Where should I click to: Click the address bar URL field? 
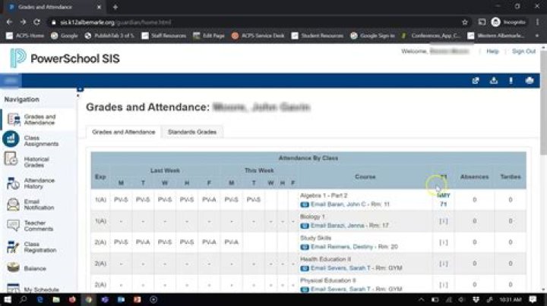[255, 22]
